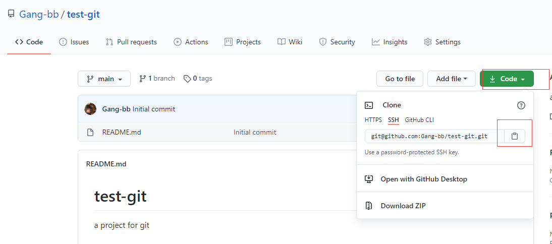Open the Issues tab

(74, 42)
